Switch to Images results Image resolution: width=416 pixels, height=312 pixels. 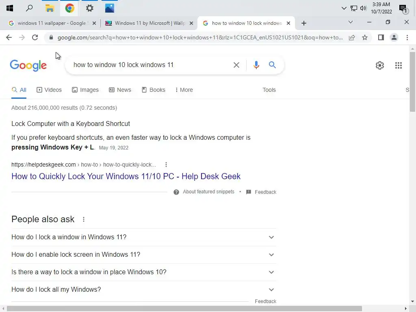[x=85, y=90]
